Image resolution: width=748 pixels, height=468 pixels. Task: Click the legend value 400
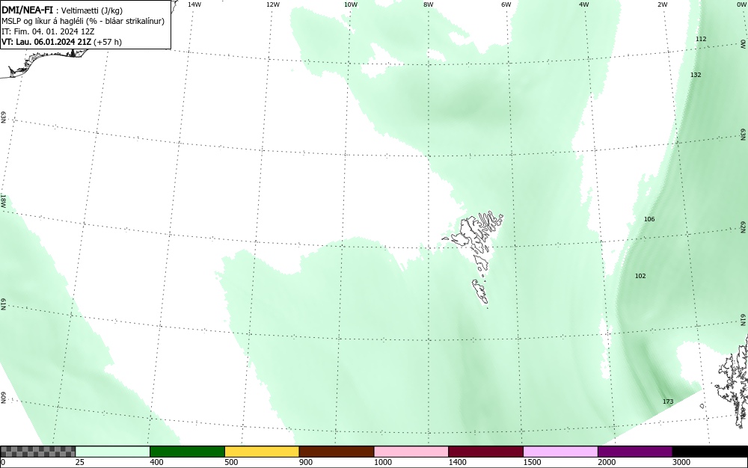(x=156, y=462)
